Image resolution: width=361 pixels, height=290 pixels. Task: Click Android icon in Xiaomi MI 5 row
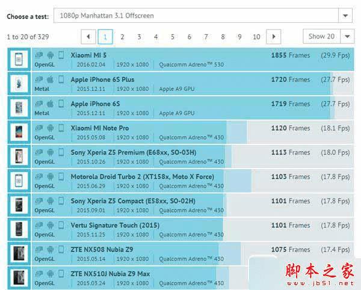point(50,55)
